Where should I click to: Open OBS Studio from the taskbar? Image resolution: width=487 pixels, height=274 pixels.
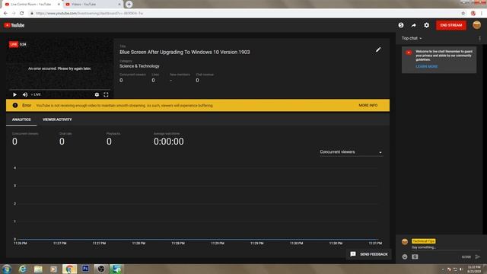pyautogui.click(x=100, y=269)
